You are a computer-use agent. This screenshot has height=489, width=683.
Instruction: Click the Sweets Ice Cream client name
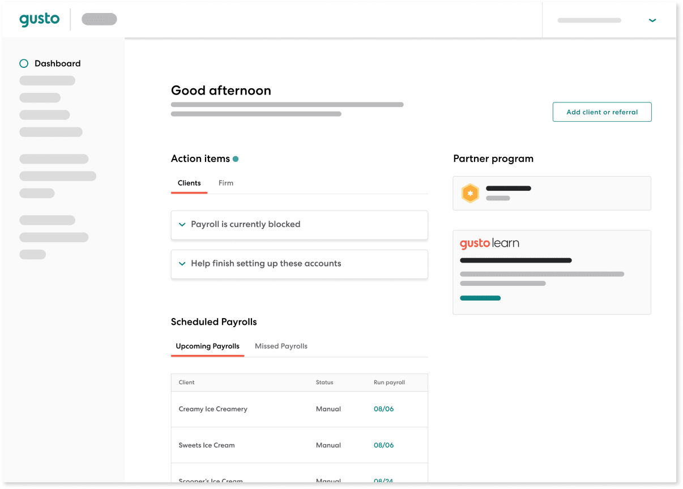[x=207, y=445]
